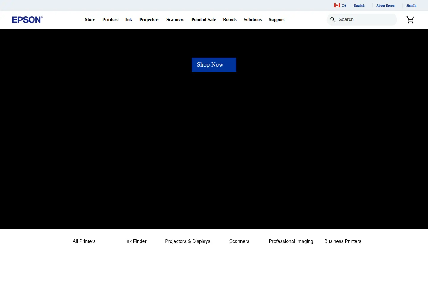Select English language option
Image resolution: width=428 pixels, height=297 pixels.
(359, 5)
